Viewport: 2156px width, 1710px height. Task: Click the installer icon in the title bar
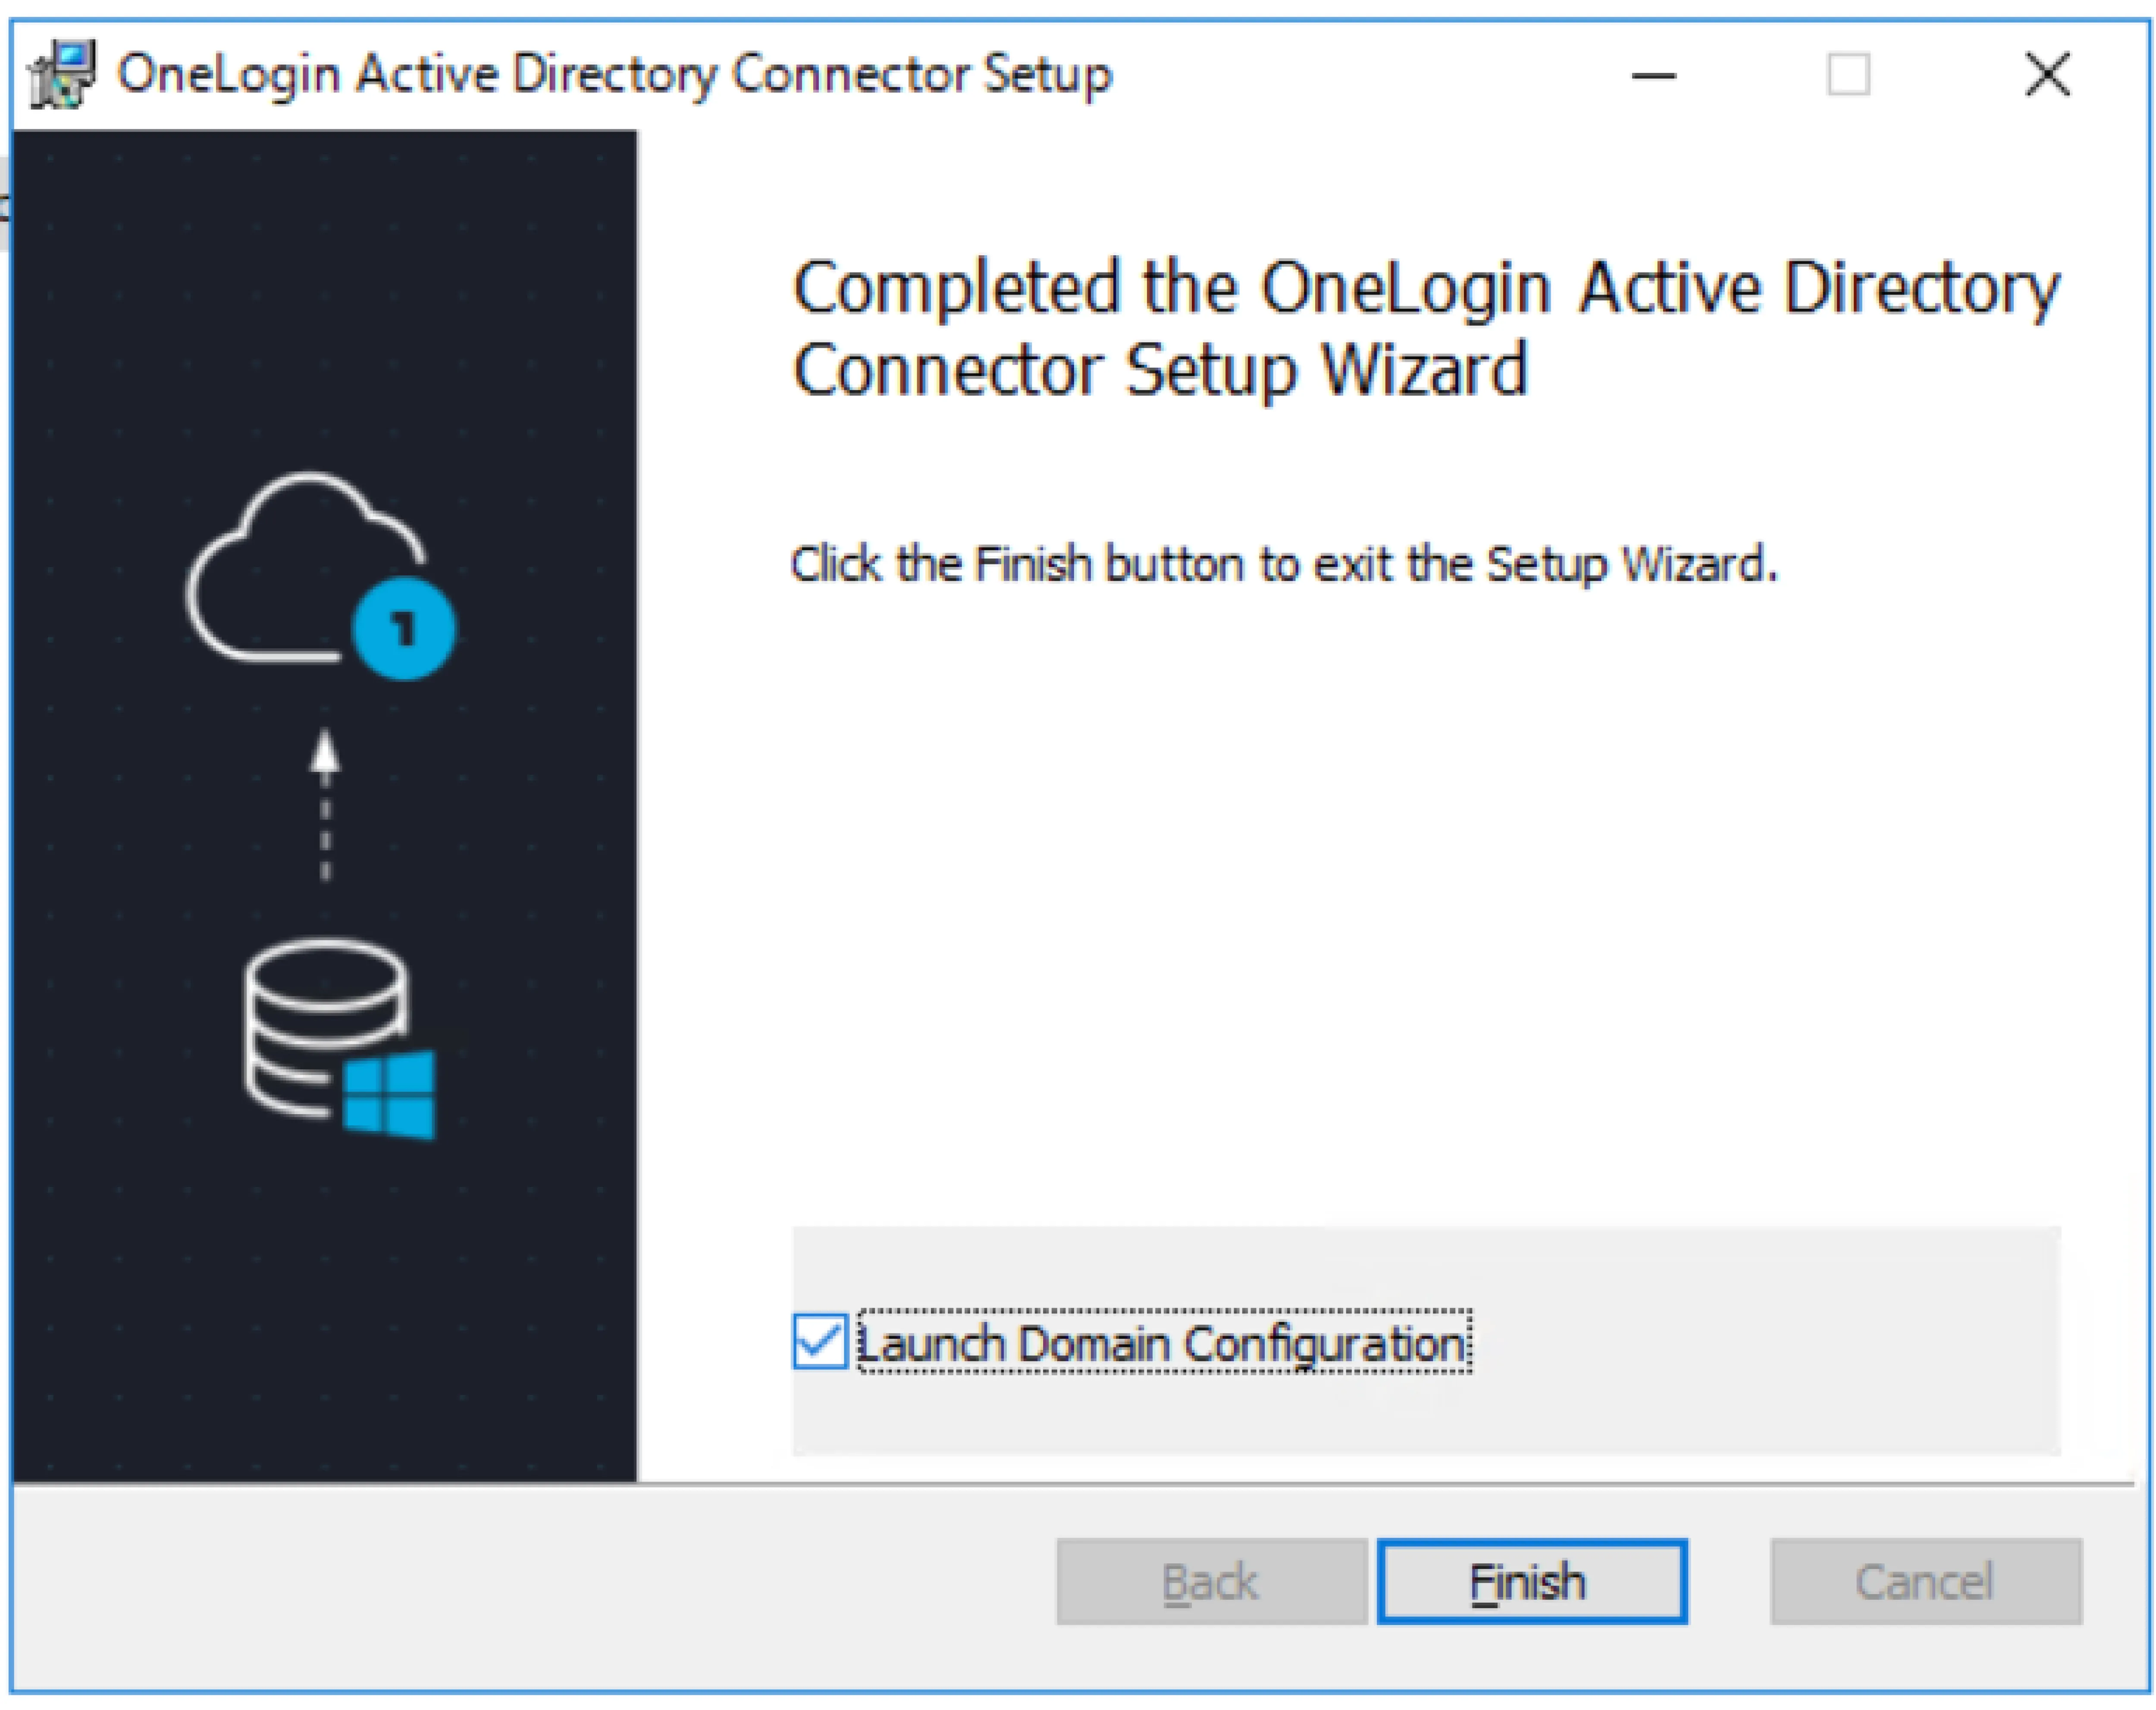pos(62,74)
